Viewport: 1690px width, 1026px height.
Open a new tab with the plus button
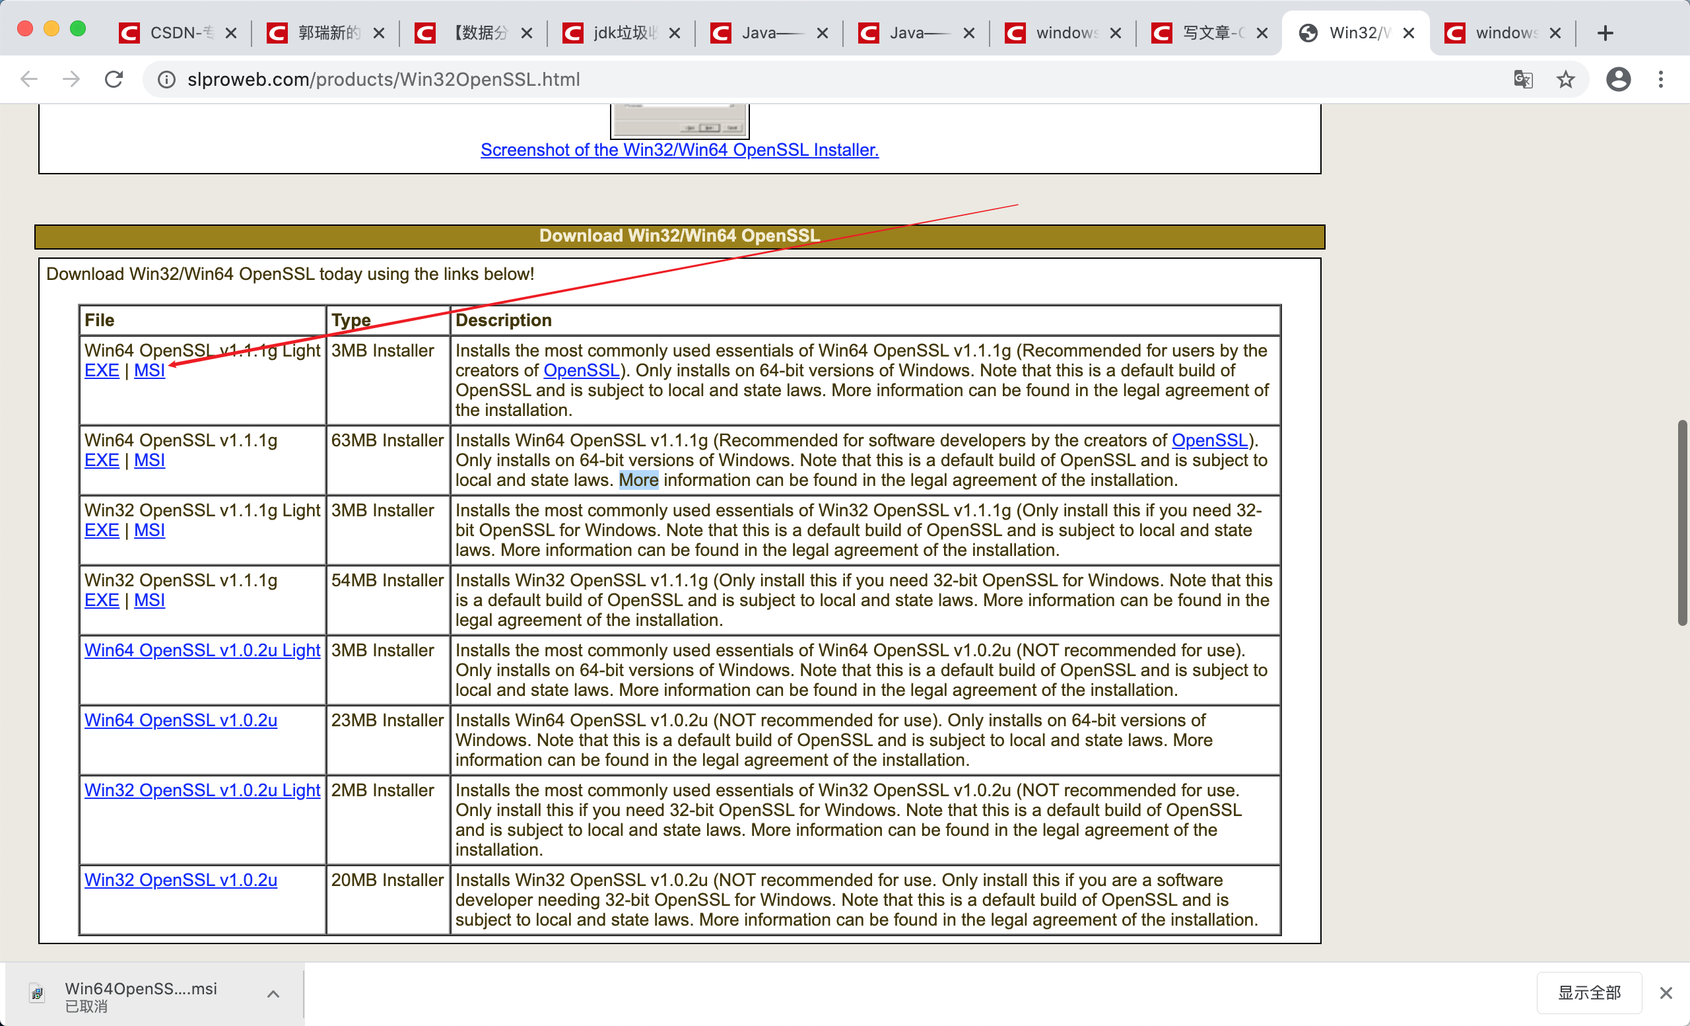(x=1605, y=32)
